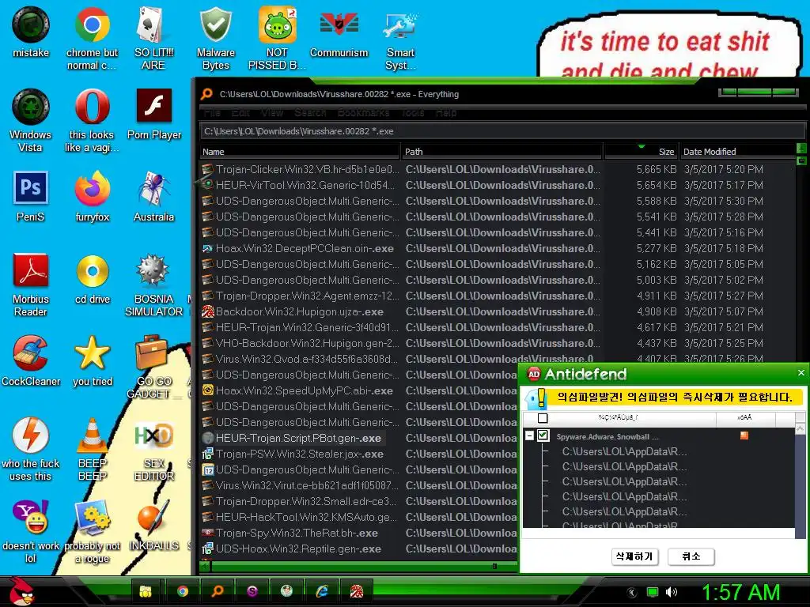This screenshot has height=607, width=810.
Task: Open the Help menu in Everything
Action: (x=446, y=112)
